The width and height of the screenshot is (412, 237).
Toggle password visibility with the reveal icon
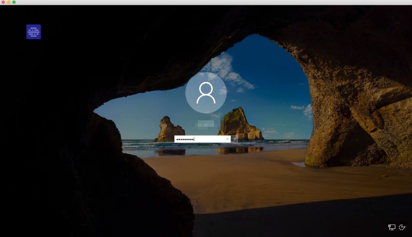coord(227,139)
